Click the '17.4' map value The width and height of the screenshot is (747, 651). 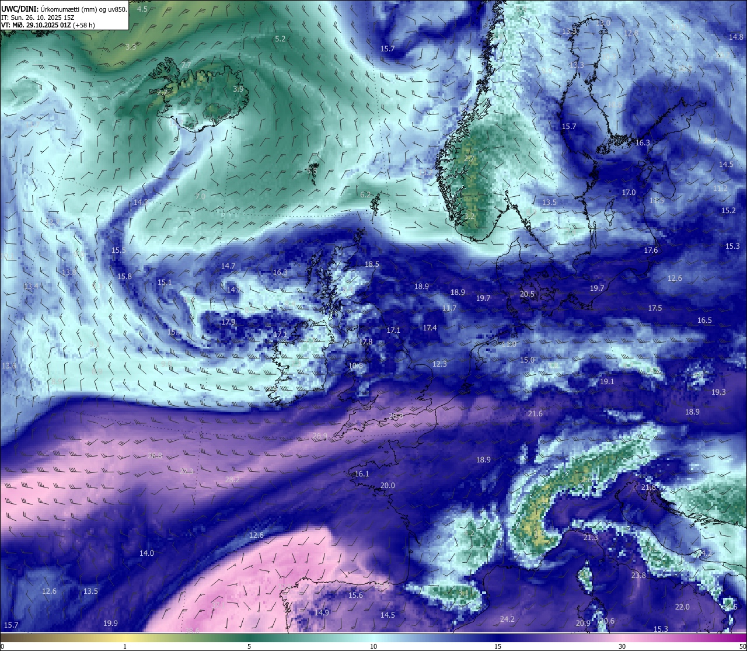click(430, 328)
